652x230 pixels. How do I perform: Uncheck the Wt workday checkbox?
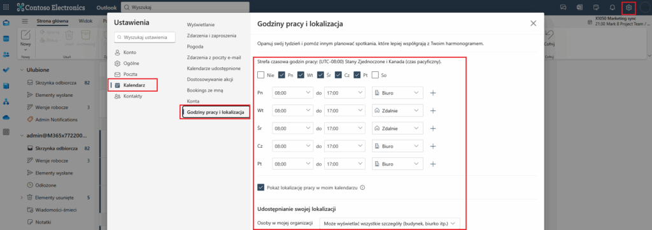click(301, 75)
